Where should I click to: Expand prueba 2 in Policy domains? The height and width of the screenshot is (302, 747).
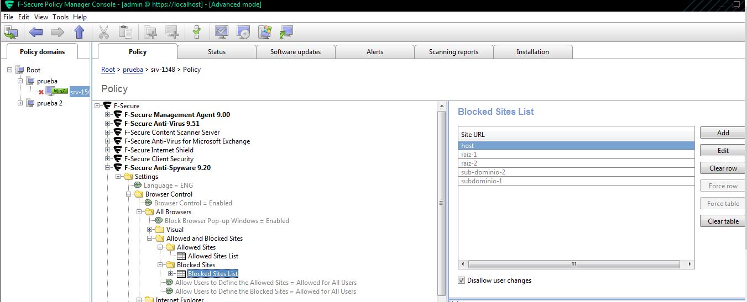coord(20,103)
